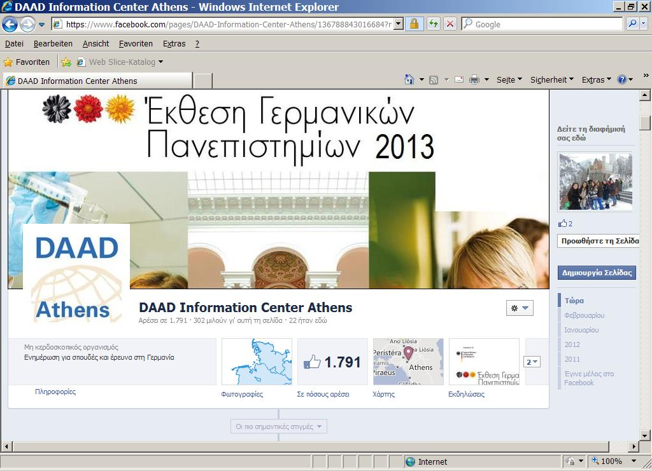Click the security lock icon
Viewport: 652px width, 471px height.
click(x=414, y=24)
